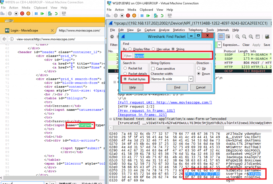Click horizontal scrollbar in packet details pane
Image resolution: width=273 pixels, height=184 pixels.
click(168, 128)
